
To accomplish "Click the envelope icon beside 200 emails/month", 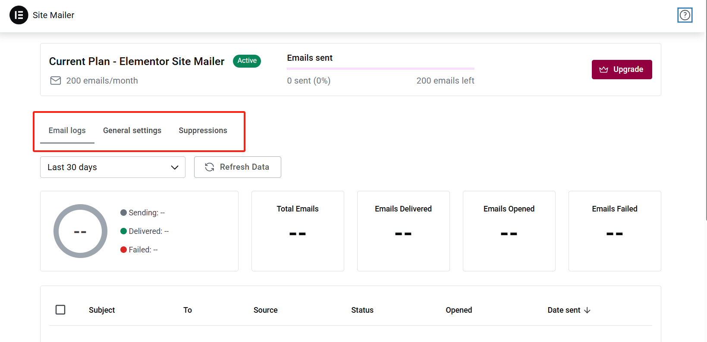I will (x=56, y=81).
